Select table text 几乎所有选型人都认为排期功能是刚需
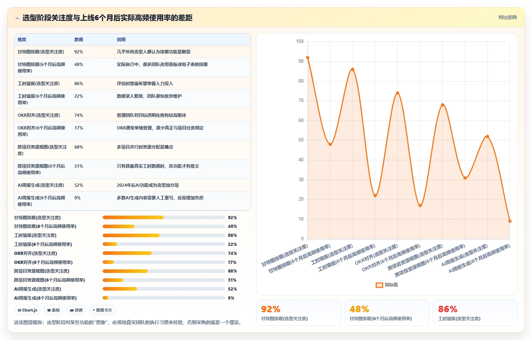The width and height of the screenshot is (532, 340). 153,52
